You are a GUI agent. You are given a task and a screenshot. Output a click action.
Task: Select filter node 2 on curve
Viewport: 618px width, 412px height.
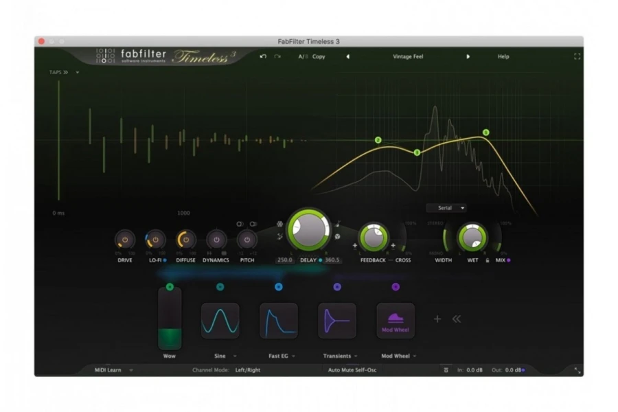click(378, 140)
